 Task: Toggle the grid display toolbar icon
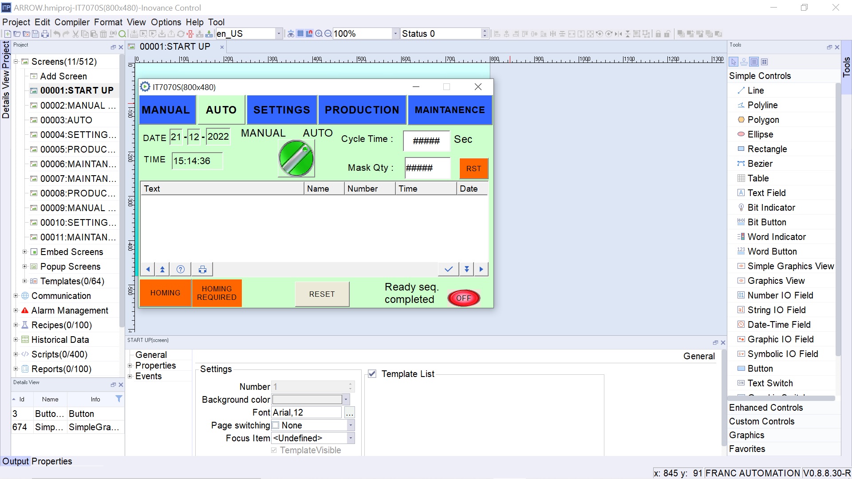(300, 34)
